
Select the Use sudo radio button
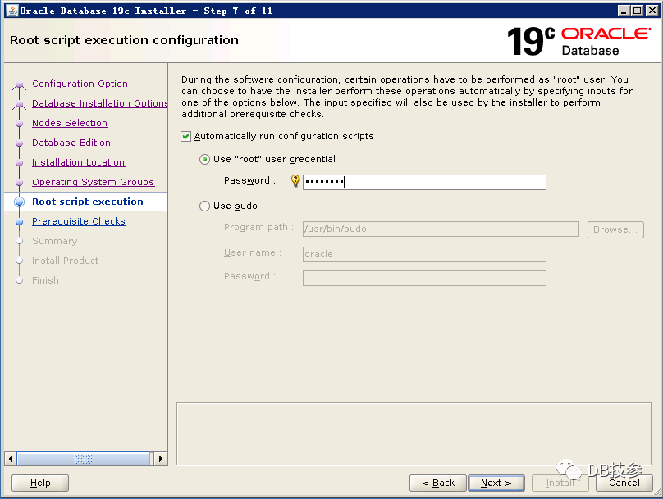point(205,206)
